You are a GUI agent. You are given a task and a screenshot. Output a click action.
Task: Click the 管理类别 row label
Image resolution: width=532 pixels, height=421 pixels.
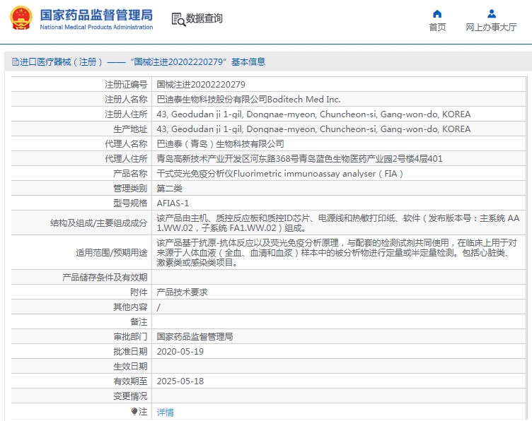(130, 189)
